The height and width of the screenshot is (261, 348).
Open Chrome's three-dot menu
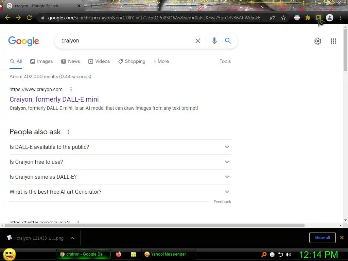(341, 18)
